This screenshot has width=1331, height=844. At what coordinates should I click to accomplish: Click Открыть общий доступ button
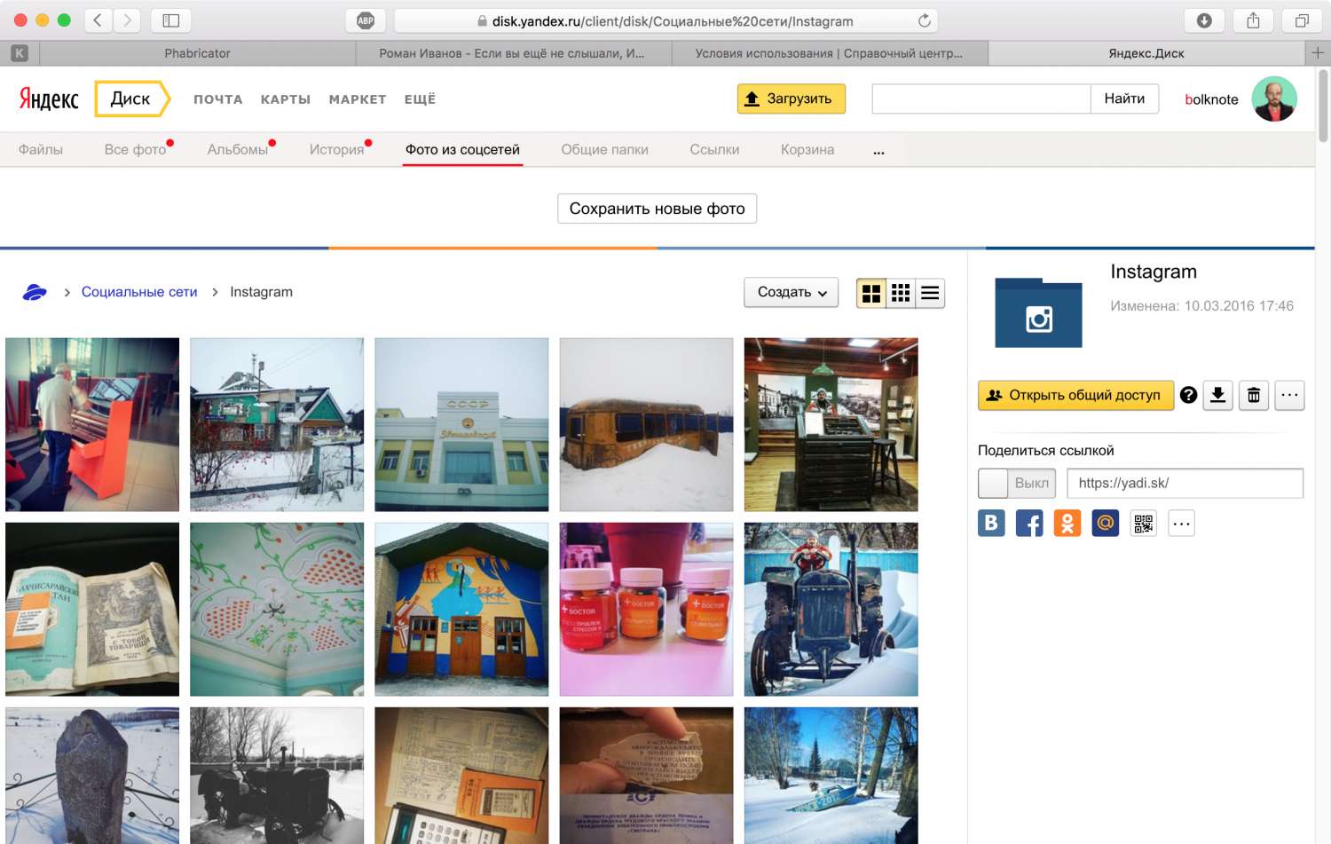coord(1076,395)
